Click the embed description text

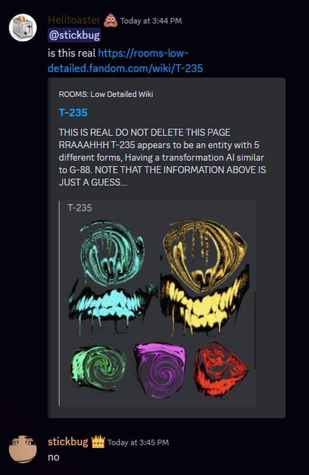point(162,157)
